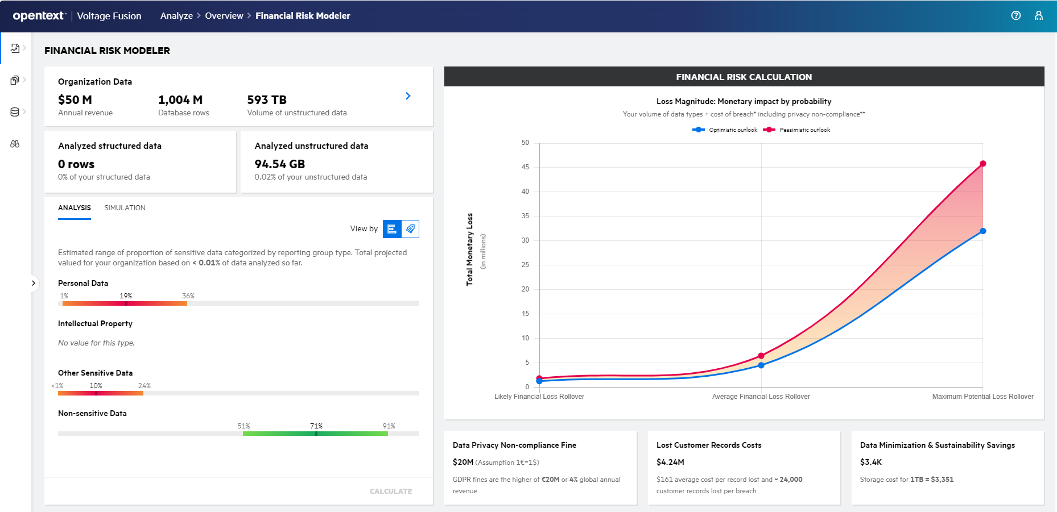Switch View by to tag view

point(410,229)
